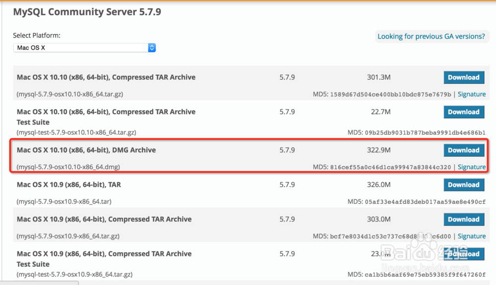
Task: Open Signature link for mysql-5.7.9-osx10.10-x86_64.tar.gz
Action: [472, 94]
